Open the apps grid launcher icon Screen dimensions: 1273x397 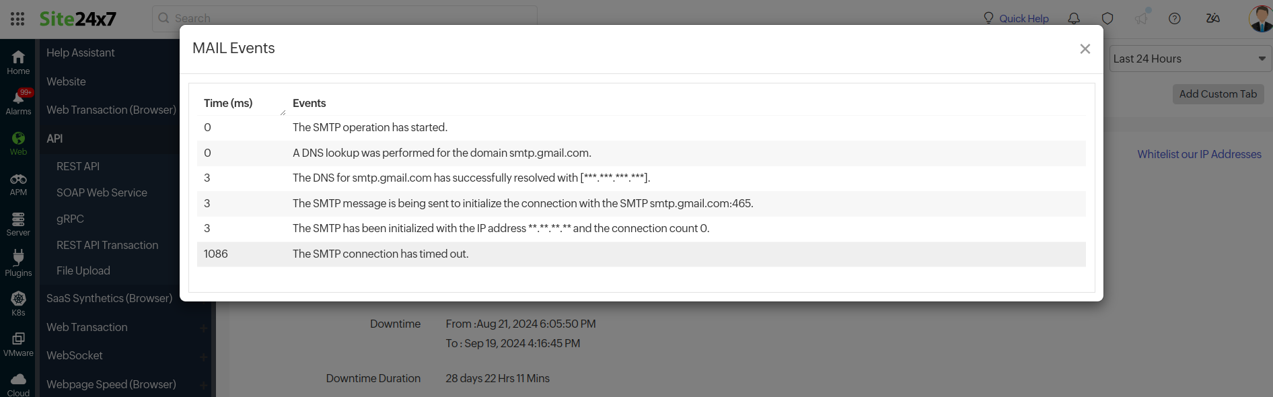tap(17, 19)
